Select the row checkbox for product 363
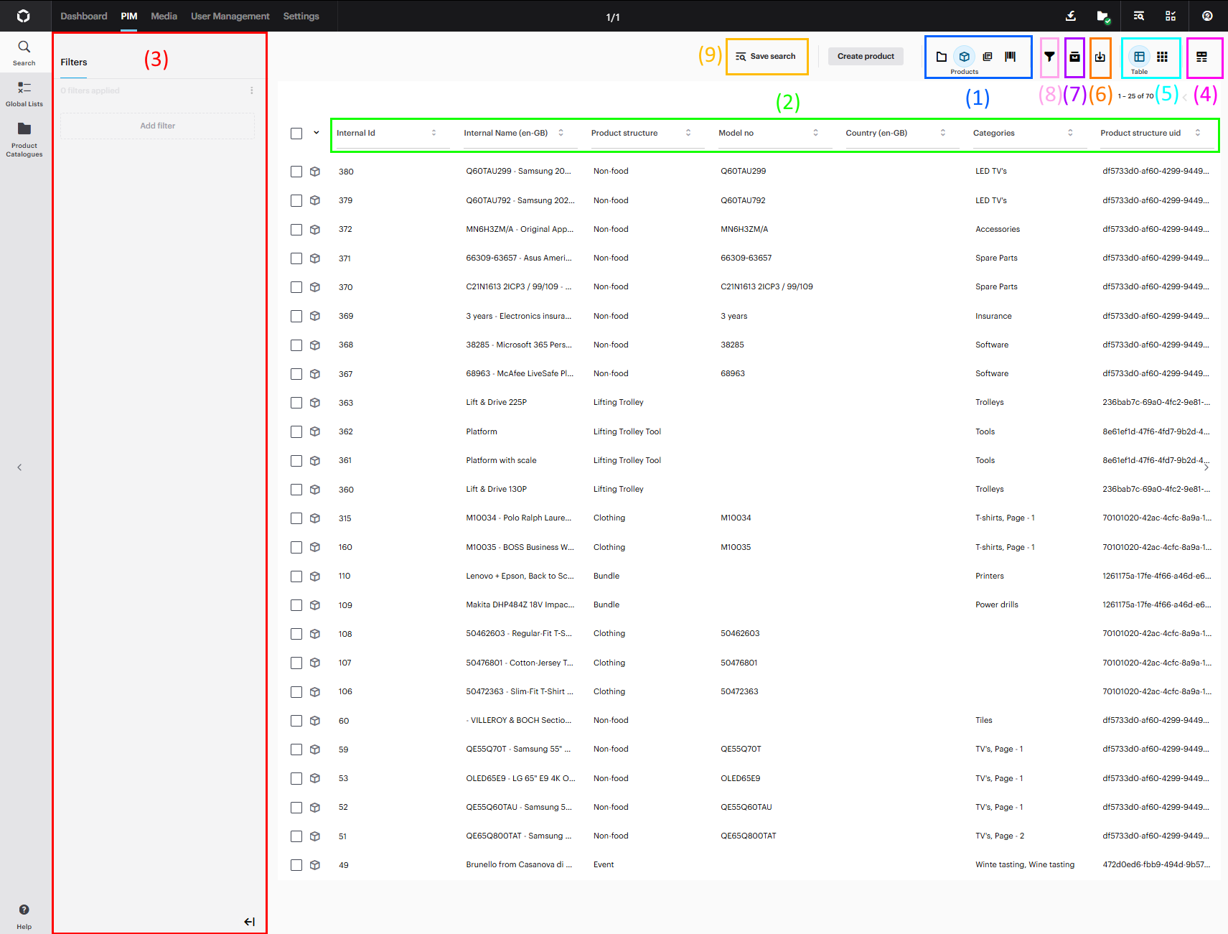This screenshot has width=1228, height=934. point(296,403)
